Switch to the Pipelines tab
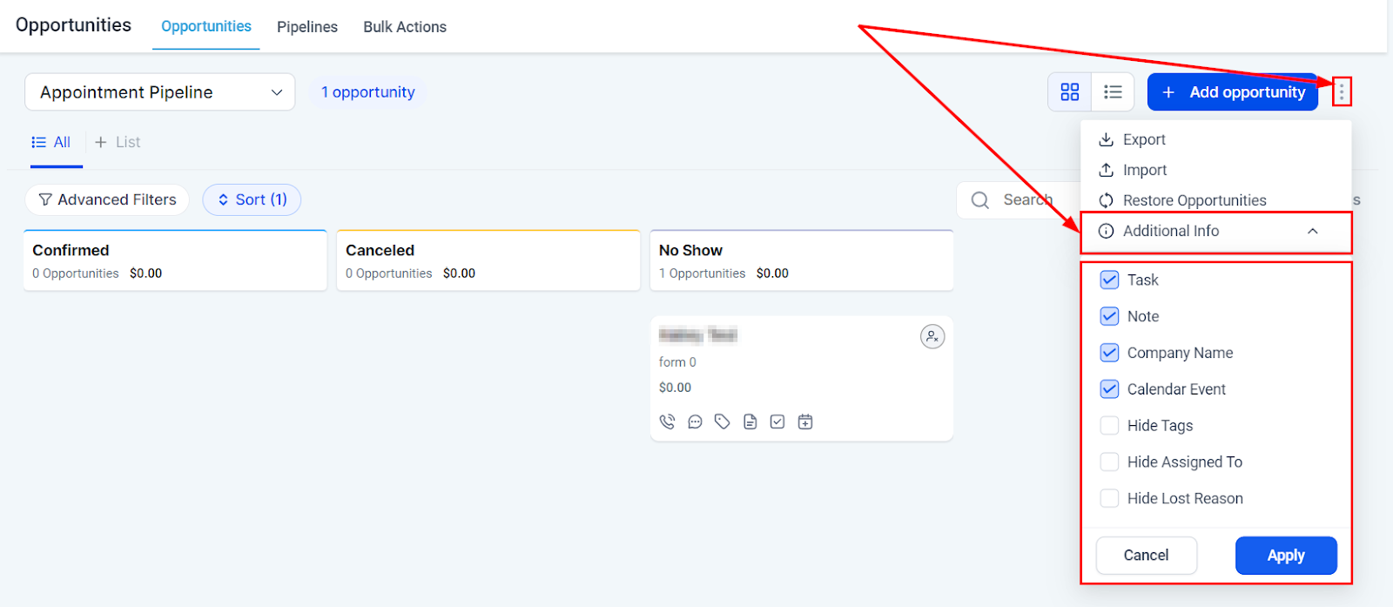The width and height of the screenshot is (1393, 607). (307, 27)
